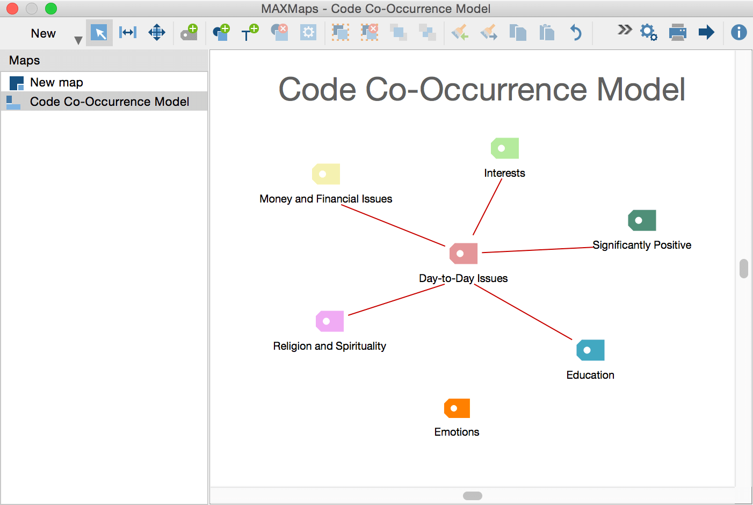
Task: Click the ungroup objects icon
Action: pyautogui.click(x=370, y=32)
